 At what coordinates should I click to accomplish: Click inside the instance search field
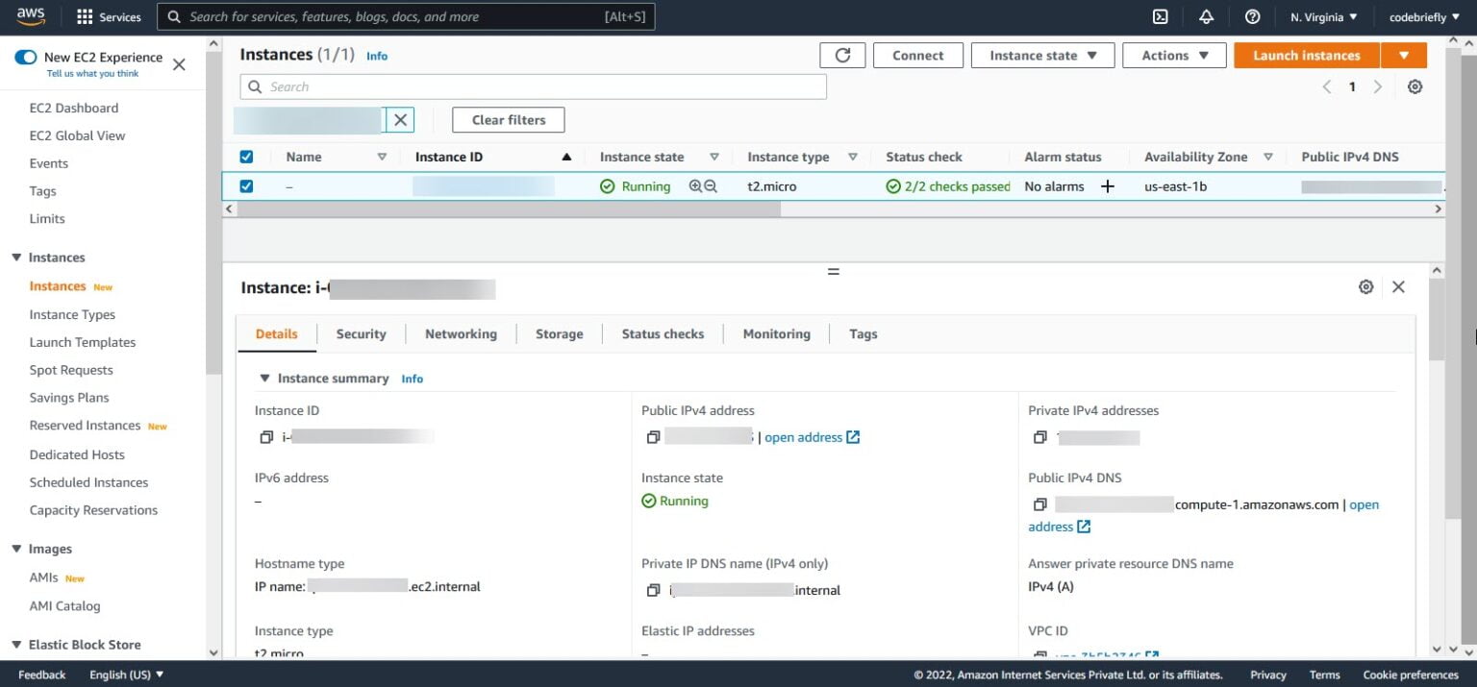(534, 86)
